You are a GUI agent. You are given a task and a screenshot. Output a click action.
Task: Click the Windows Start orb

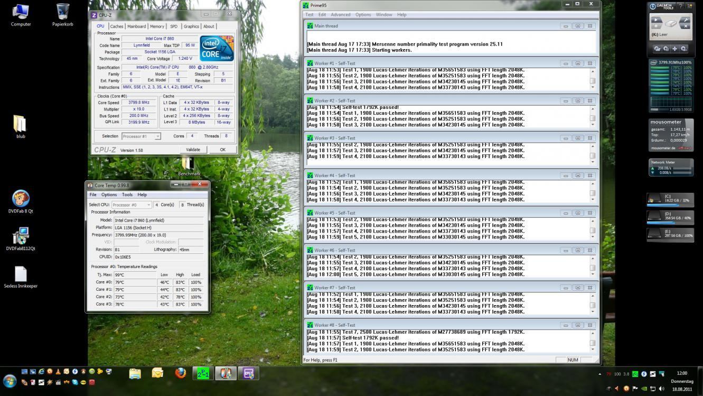10,381
